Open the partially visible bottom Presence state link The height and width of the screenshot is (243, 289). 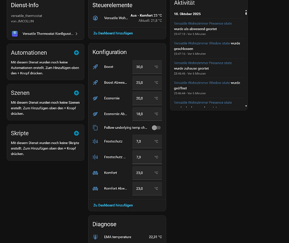pyautogui.click(x=203, y=103)
